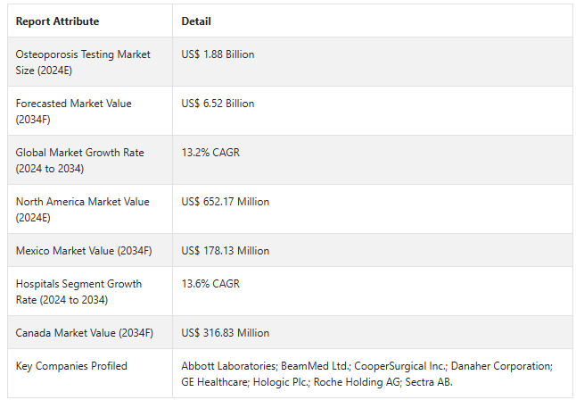Click the Detail column header
Image resolution: width=576 pixels, height=400 pixels.
point(196,21)
